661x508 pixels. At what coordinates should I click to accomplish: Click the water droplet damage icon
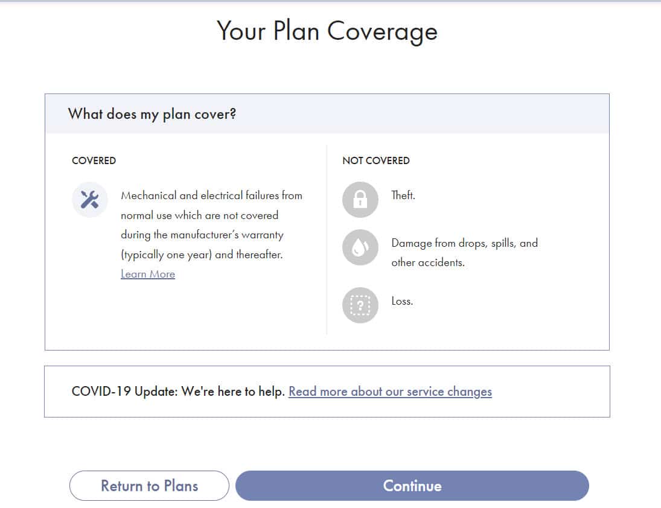point(360,247)
